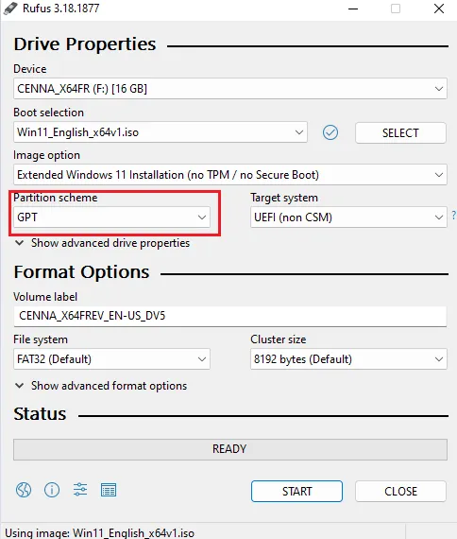The width and height of the screenshot is (457, 539).
Task: Click the 'Using image: Win11_English_x64v1.iso' status text
Action: coord(99,532)
